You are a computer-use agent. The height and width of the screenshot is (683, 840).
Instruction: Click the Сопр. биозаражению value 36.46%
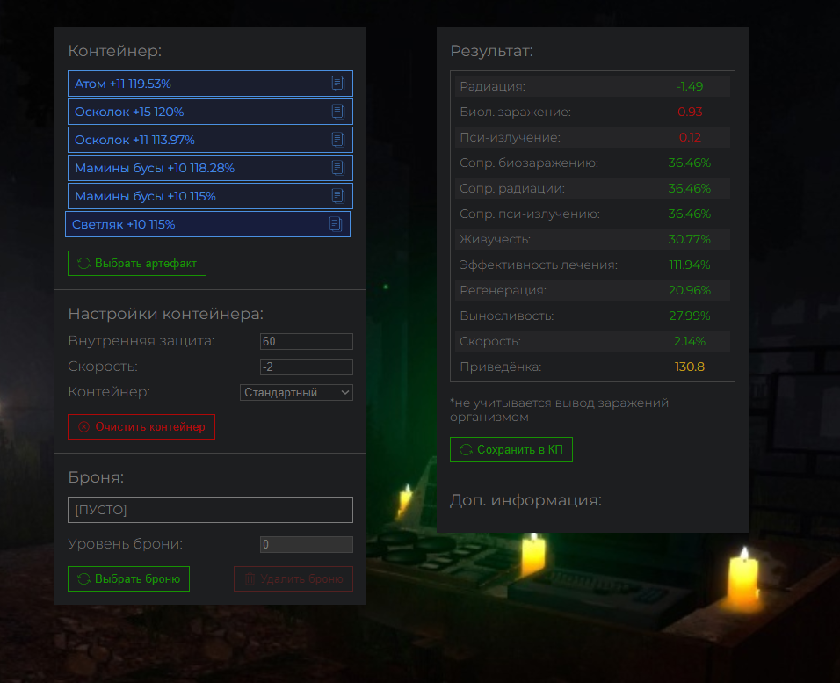(690, 163)
